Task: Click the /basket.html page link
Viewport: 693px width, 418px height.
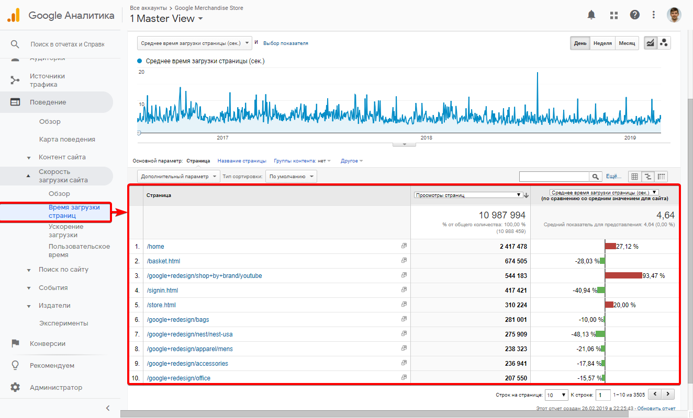Action: tap(163, 261)
